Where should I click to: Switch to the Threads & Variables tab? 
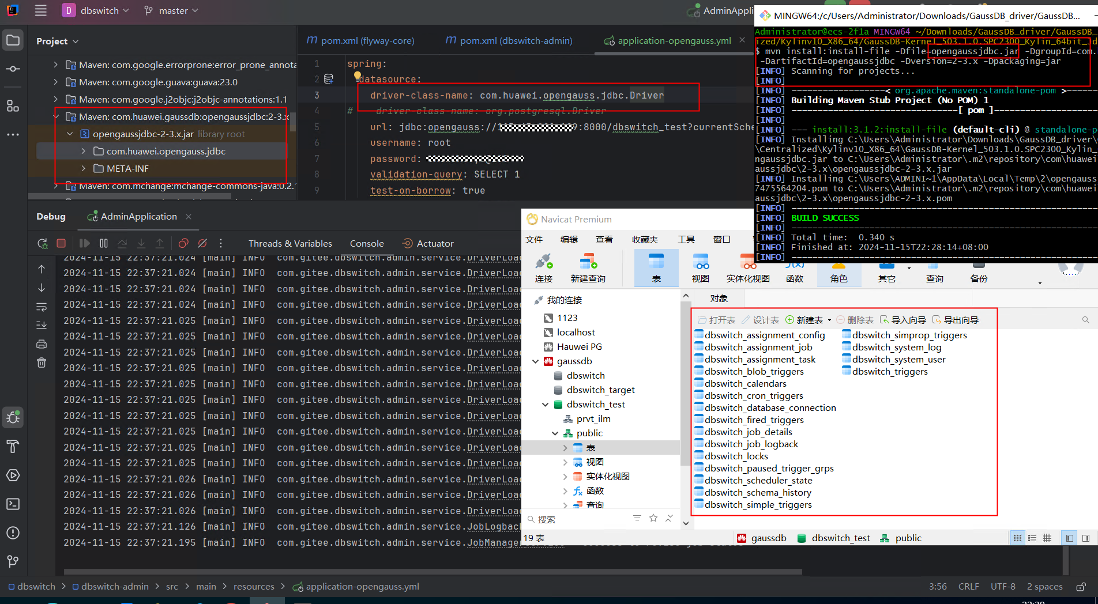290,243
